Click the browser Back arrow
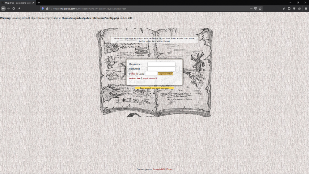The image size is (309, 174). point(3,9)
